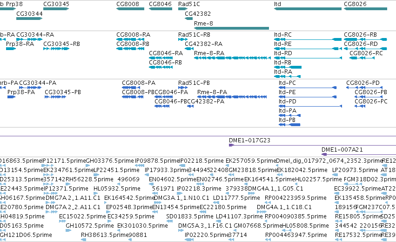This screenshot has width=396, height=242.
Task: Select the ltd-PD protein label
Action: coord(288,102)
